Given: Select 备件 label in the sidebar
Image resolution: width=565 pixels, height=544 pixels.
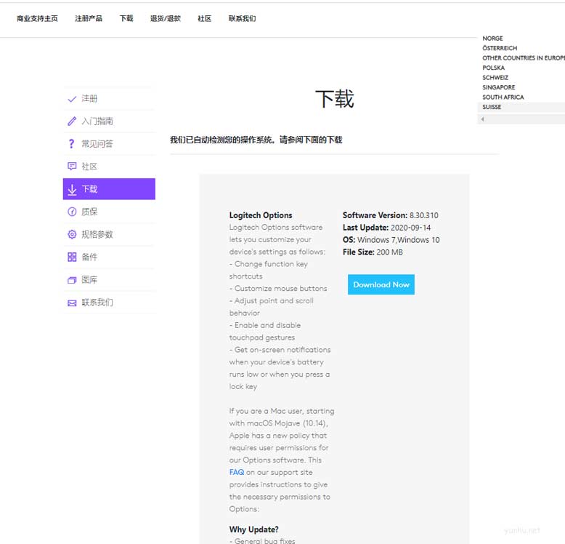Looking at the screenshot, I should (x=89, y=257).
